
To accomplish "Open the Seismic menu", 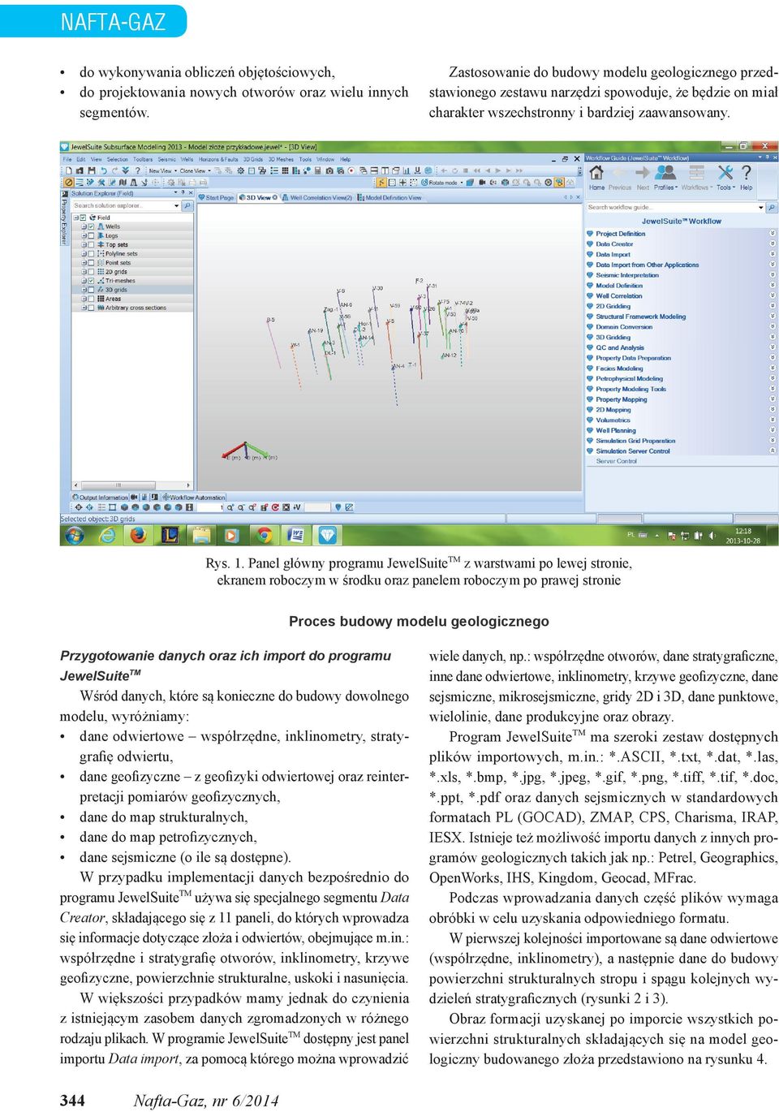I will (166, 159).
